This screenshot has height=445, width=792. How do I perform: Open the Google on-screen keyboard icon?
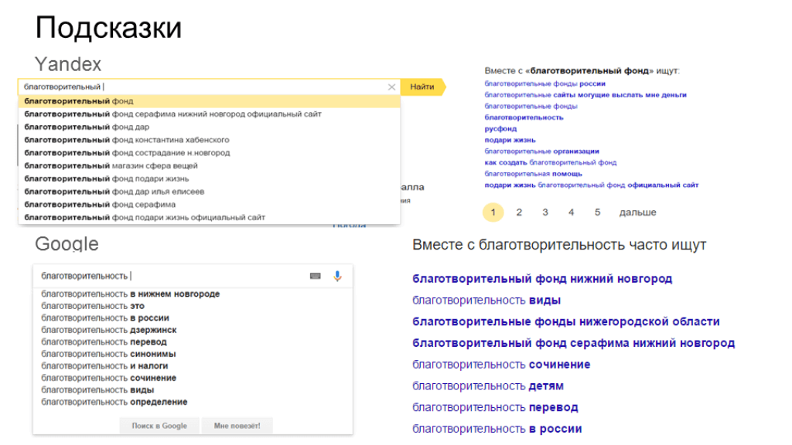pyautogui.click(x=315, y=276)
